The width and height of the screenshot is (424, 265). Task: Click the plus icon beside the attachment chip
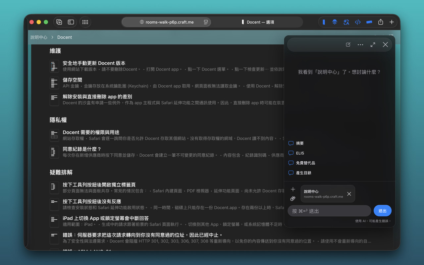click(293, 189)
